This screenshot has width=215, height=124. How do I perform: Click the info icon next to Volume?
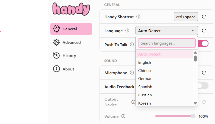click(123, 116)
